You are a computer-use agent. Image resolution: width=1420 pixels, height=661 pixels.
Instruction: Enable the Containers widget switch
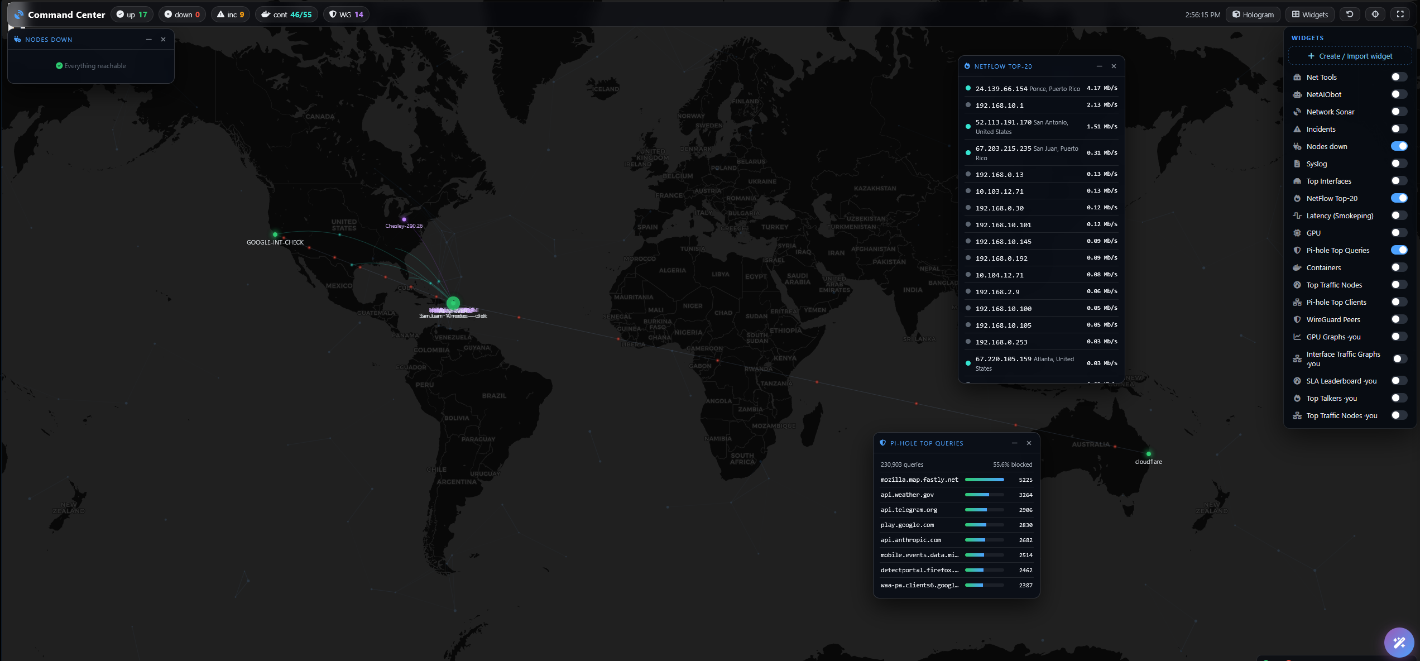point(1399,267)
